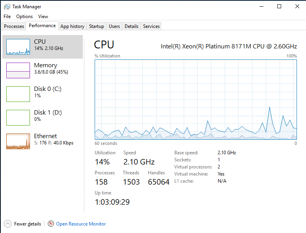Image resolution: width=306 pixels, height=233 pixels.
Task: Switch to the Users tab
Action: (x=114, y=26)
